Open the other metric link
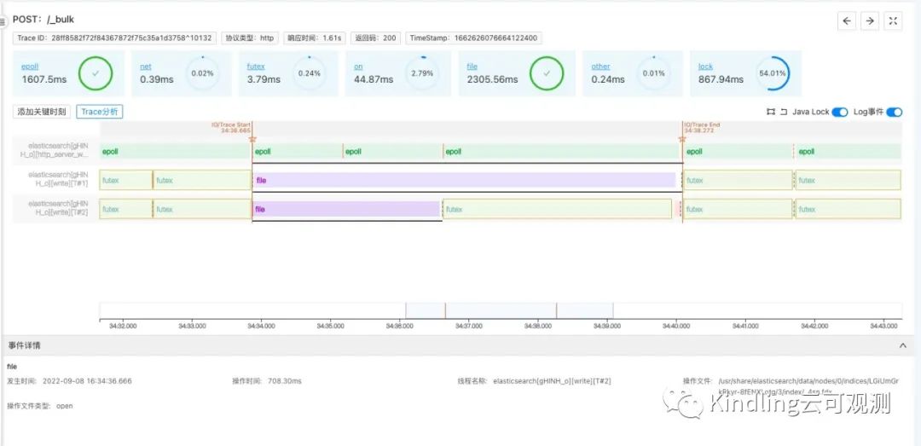This screenshot has height=446, width=921. point(601,67)
